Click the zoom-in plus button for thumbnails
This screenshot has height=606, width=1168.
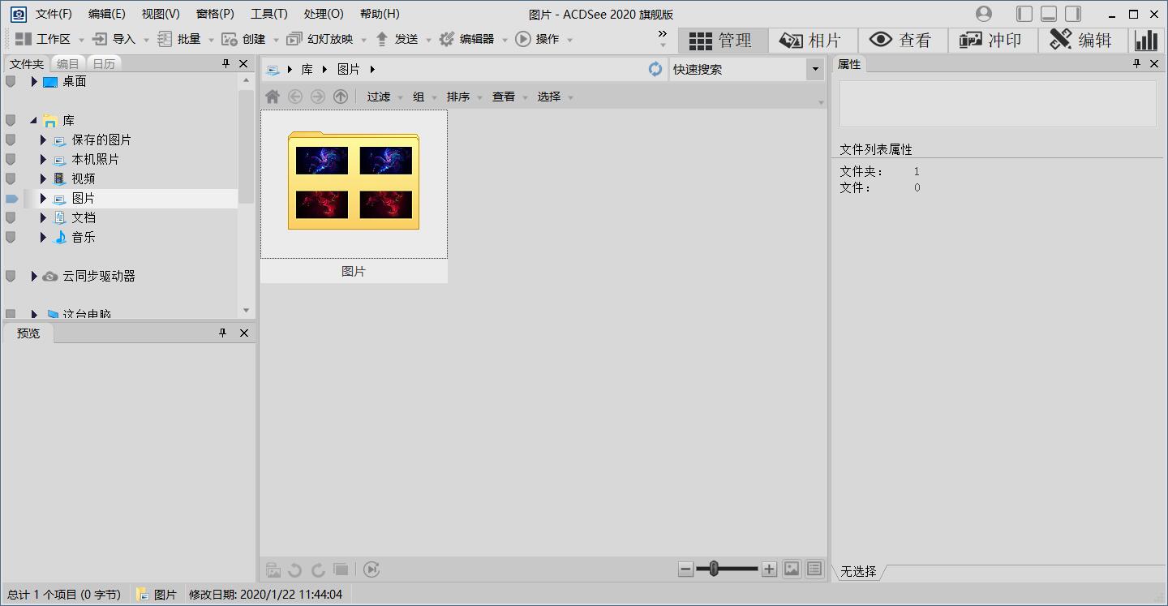point(769,569)
